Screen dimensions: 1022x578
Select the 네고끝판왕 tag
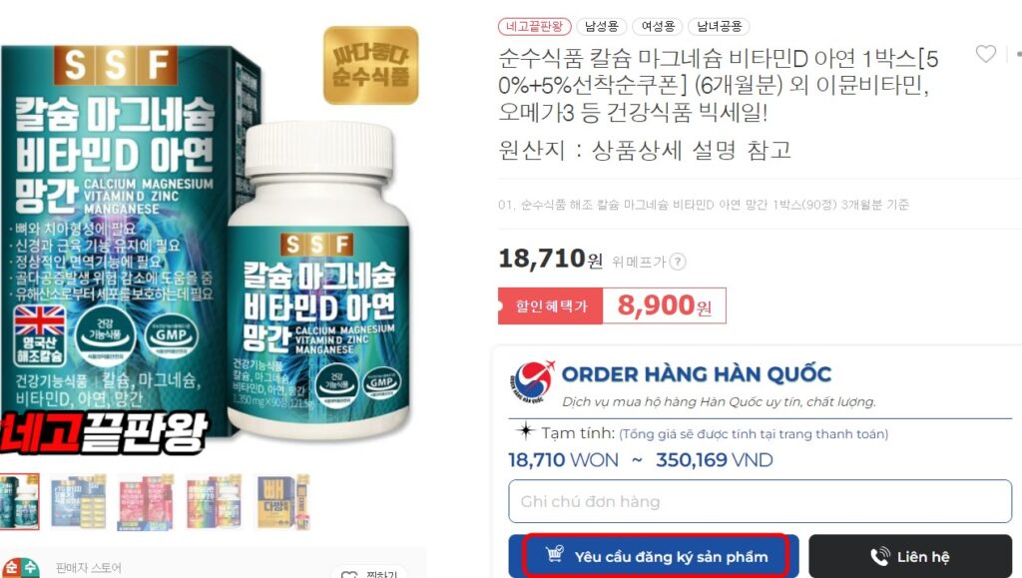click(x=535, y=27)
